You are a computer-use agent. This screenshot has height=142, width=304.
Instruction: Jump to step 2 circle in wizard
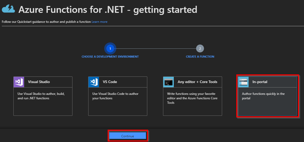pos(200,48)
